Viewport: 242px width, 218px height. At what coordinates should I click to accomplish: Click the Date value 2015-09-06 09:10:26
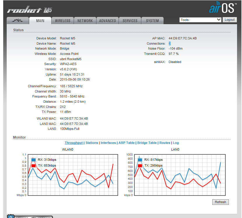click(x=75, y=79)
